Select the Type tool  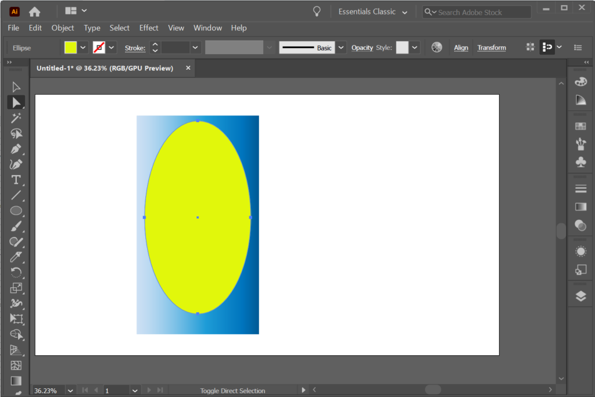[16, 180]
